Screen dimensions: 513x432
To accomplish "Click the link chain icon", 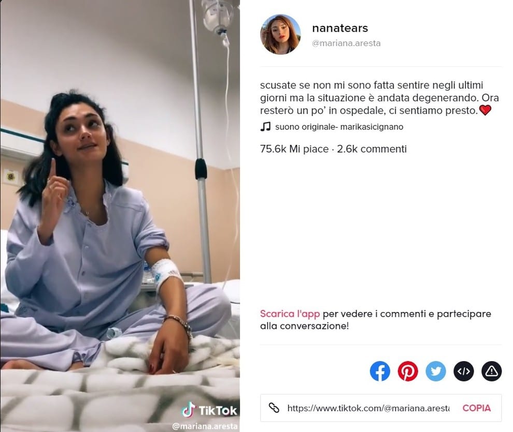I will click(x=274, y=408).
